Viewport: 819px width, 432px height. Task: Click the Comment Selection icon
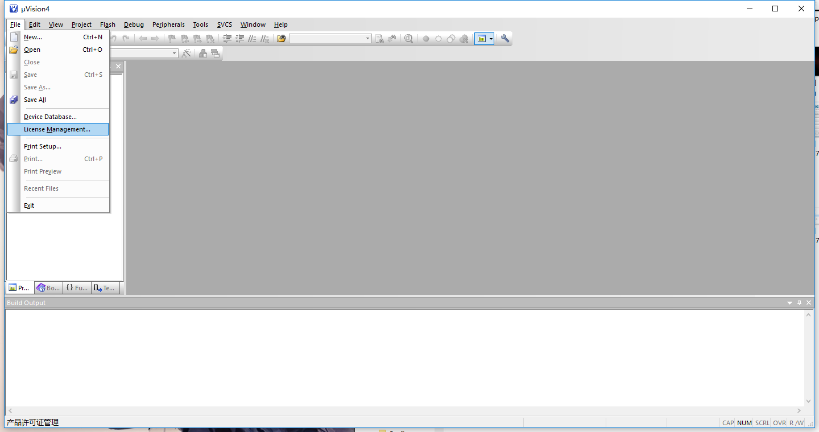click(252, 39)
